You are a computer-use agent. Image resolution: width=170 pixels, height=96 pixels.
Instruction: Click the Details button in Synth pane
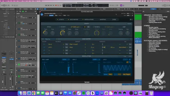coord(129,24)
